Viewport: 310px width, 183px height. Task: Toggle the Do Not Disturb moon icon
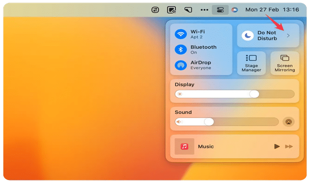(x=248, y=36)
